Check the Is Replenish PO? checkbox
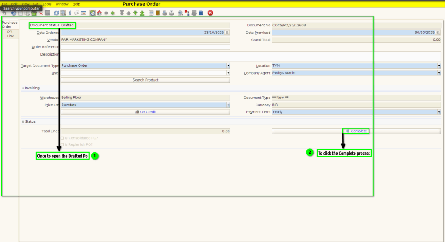This screenshot has height=242, width=445. pos(63,144)
